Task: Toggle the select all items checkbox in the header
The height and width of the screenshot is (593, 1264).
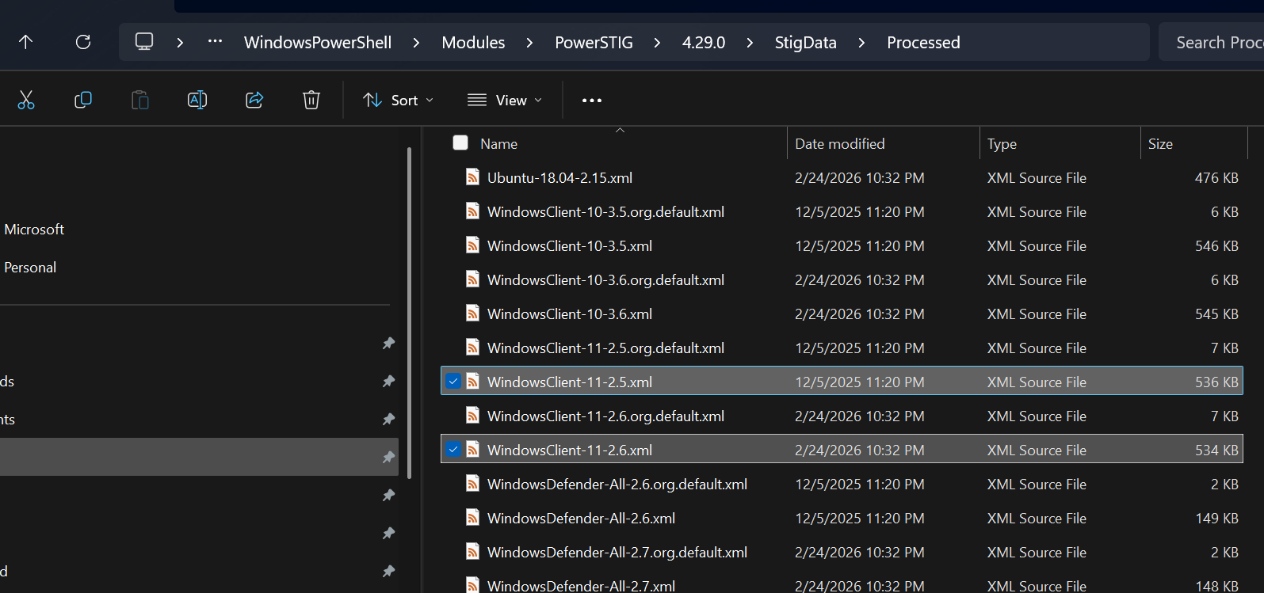Action: (460, 143)
